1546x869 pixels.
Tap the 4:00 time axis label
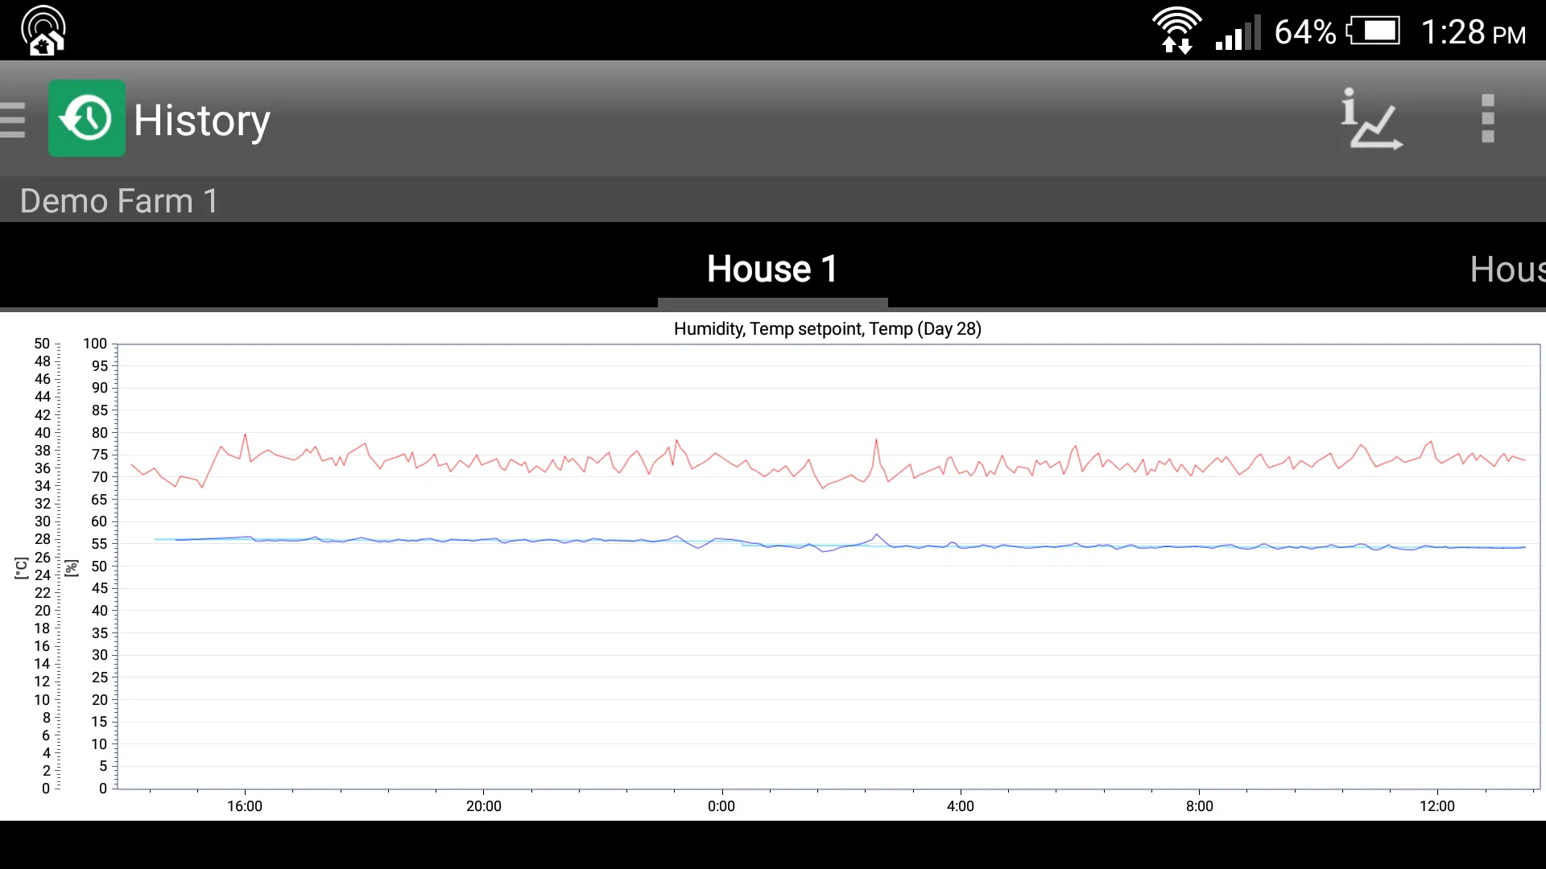(961, 806)
